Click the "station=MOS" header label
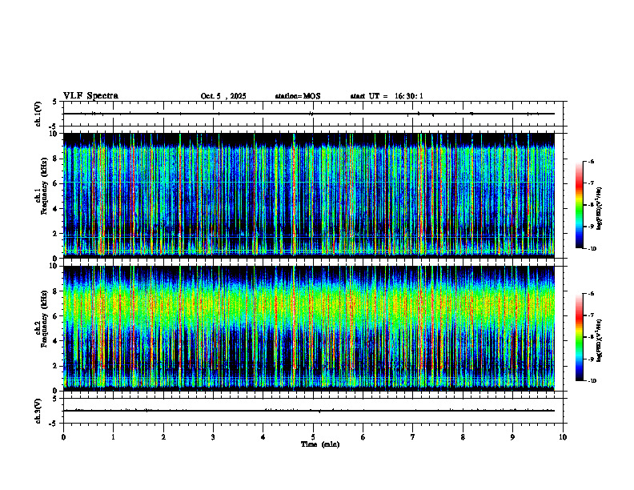This screenshot has width=634, height=490. (298, 96)
